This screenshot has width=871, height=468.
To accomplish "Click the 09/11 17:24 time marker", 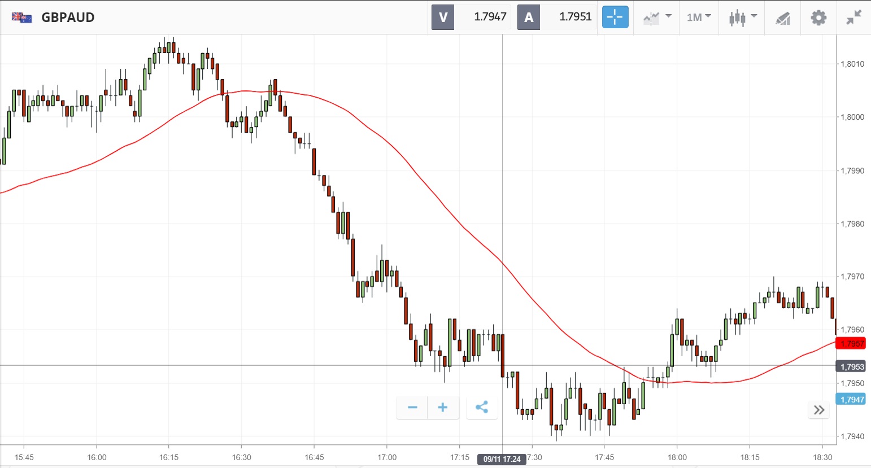I will pyautogui.click(x=502, y=459).
